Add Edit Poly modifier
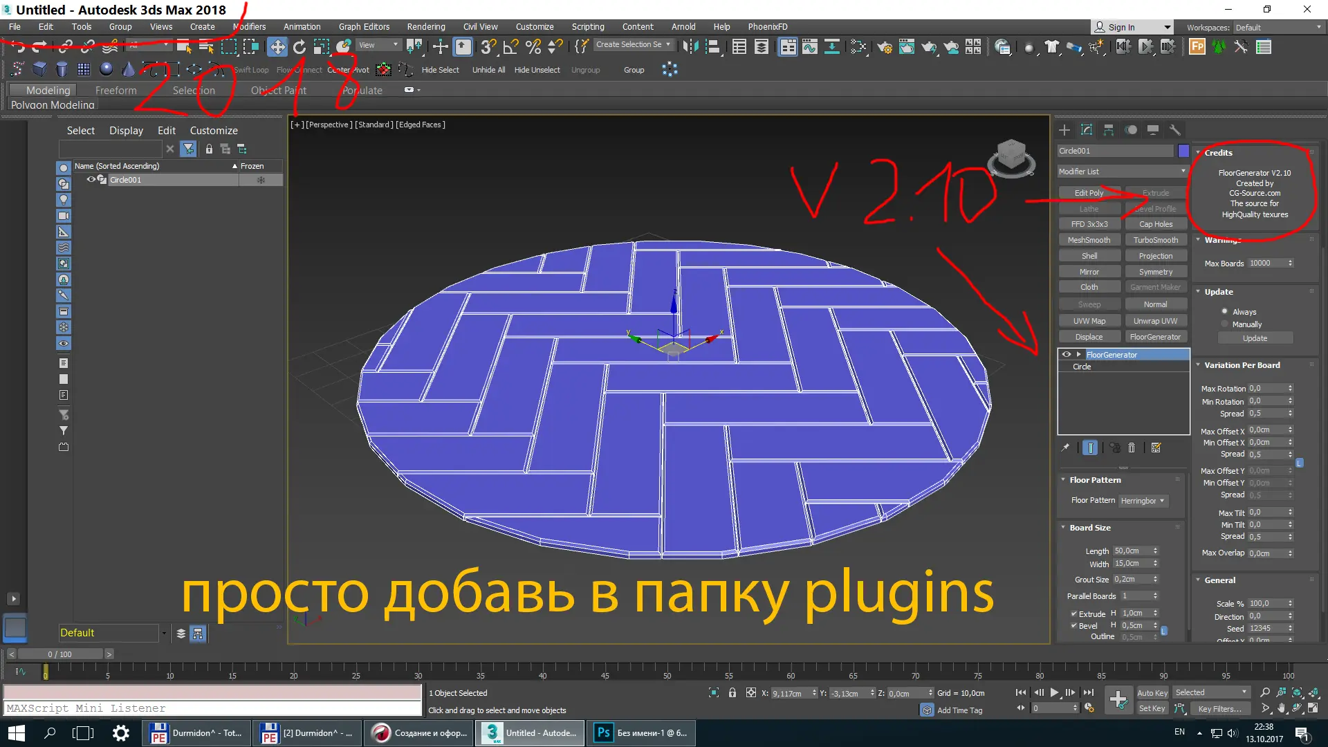 coord(1089,193)
